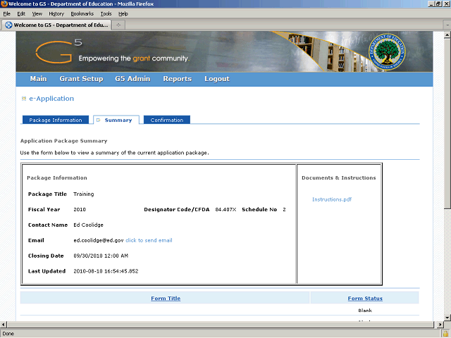451x338 pixels.
Task: Select the Summary tab
Action: click(x=116, y=120)
